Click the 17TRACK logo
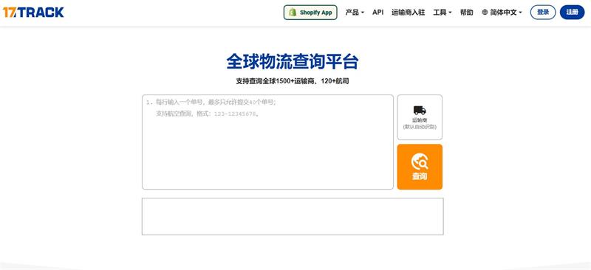The height and width of the screenshot is (270, 591). [x=33, y=13]
